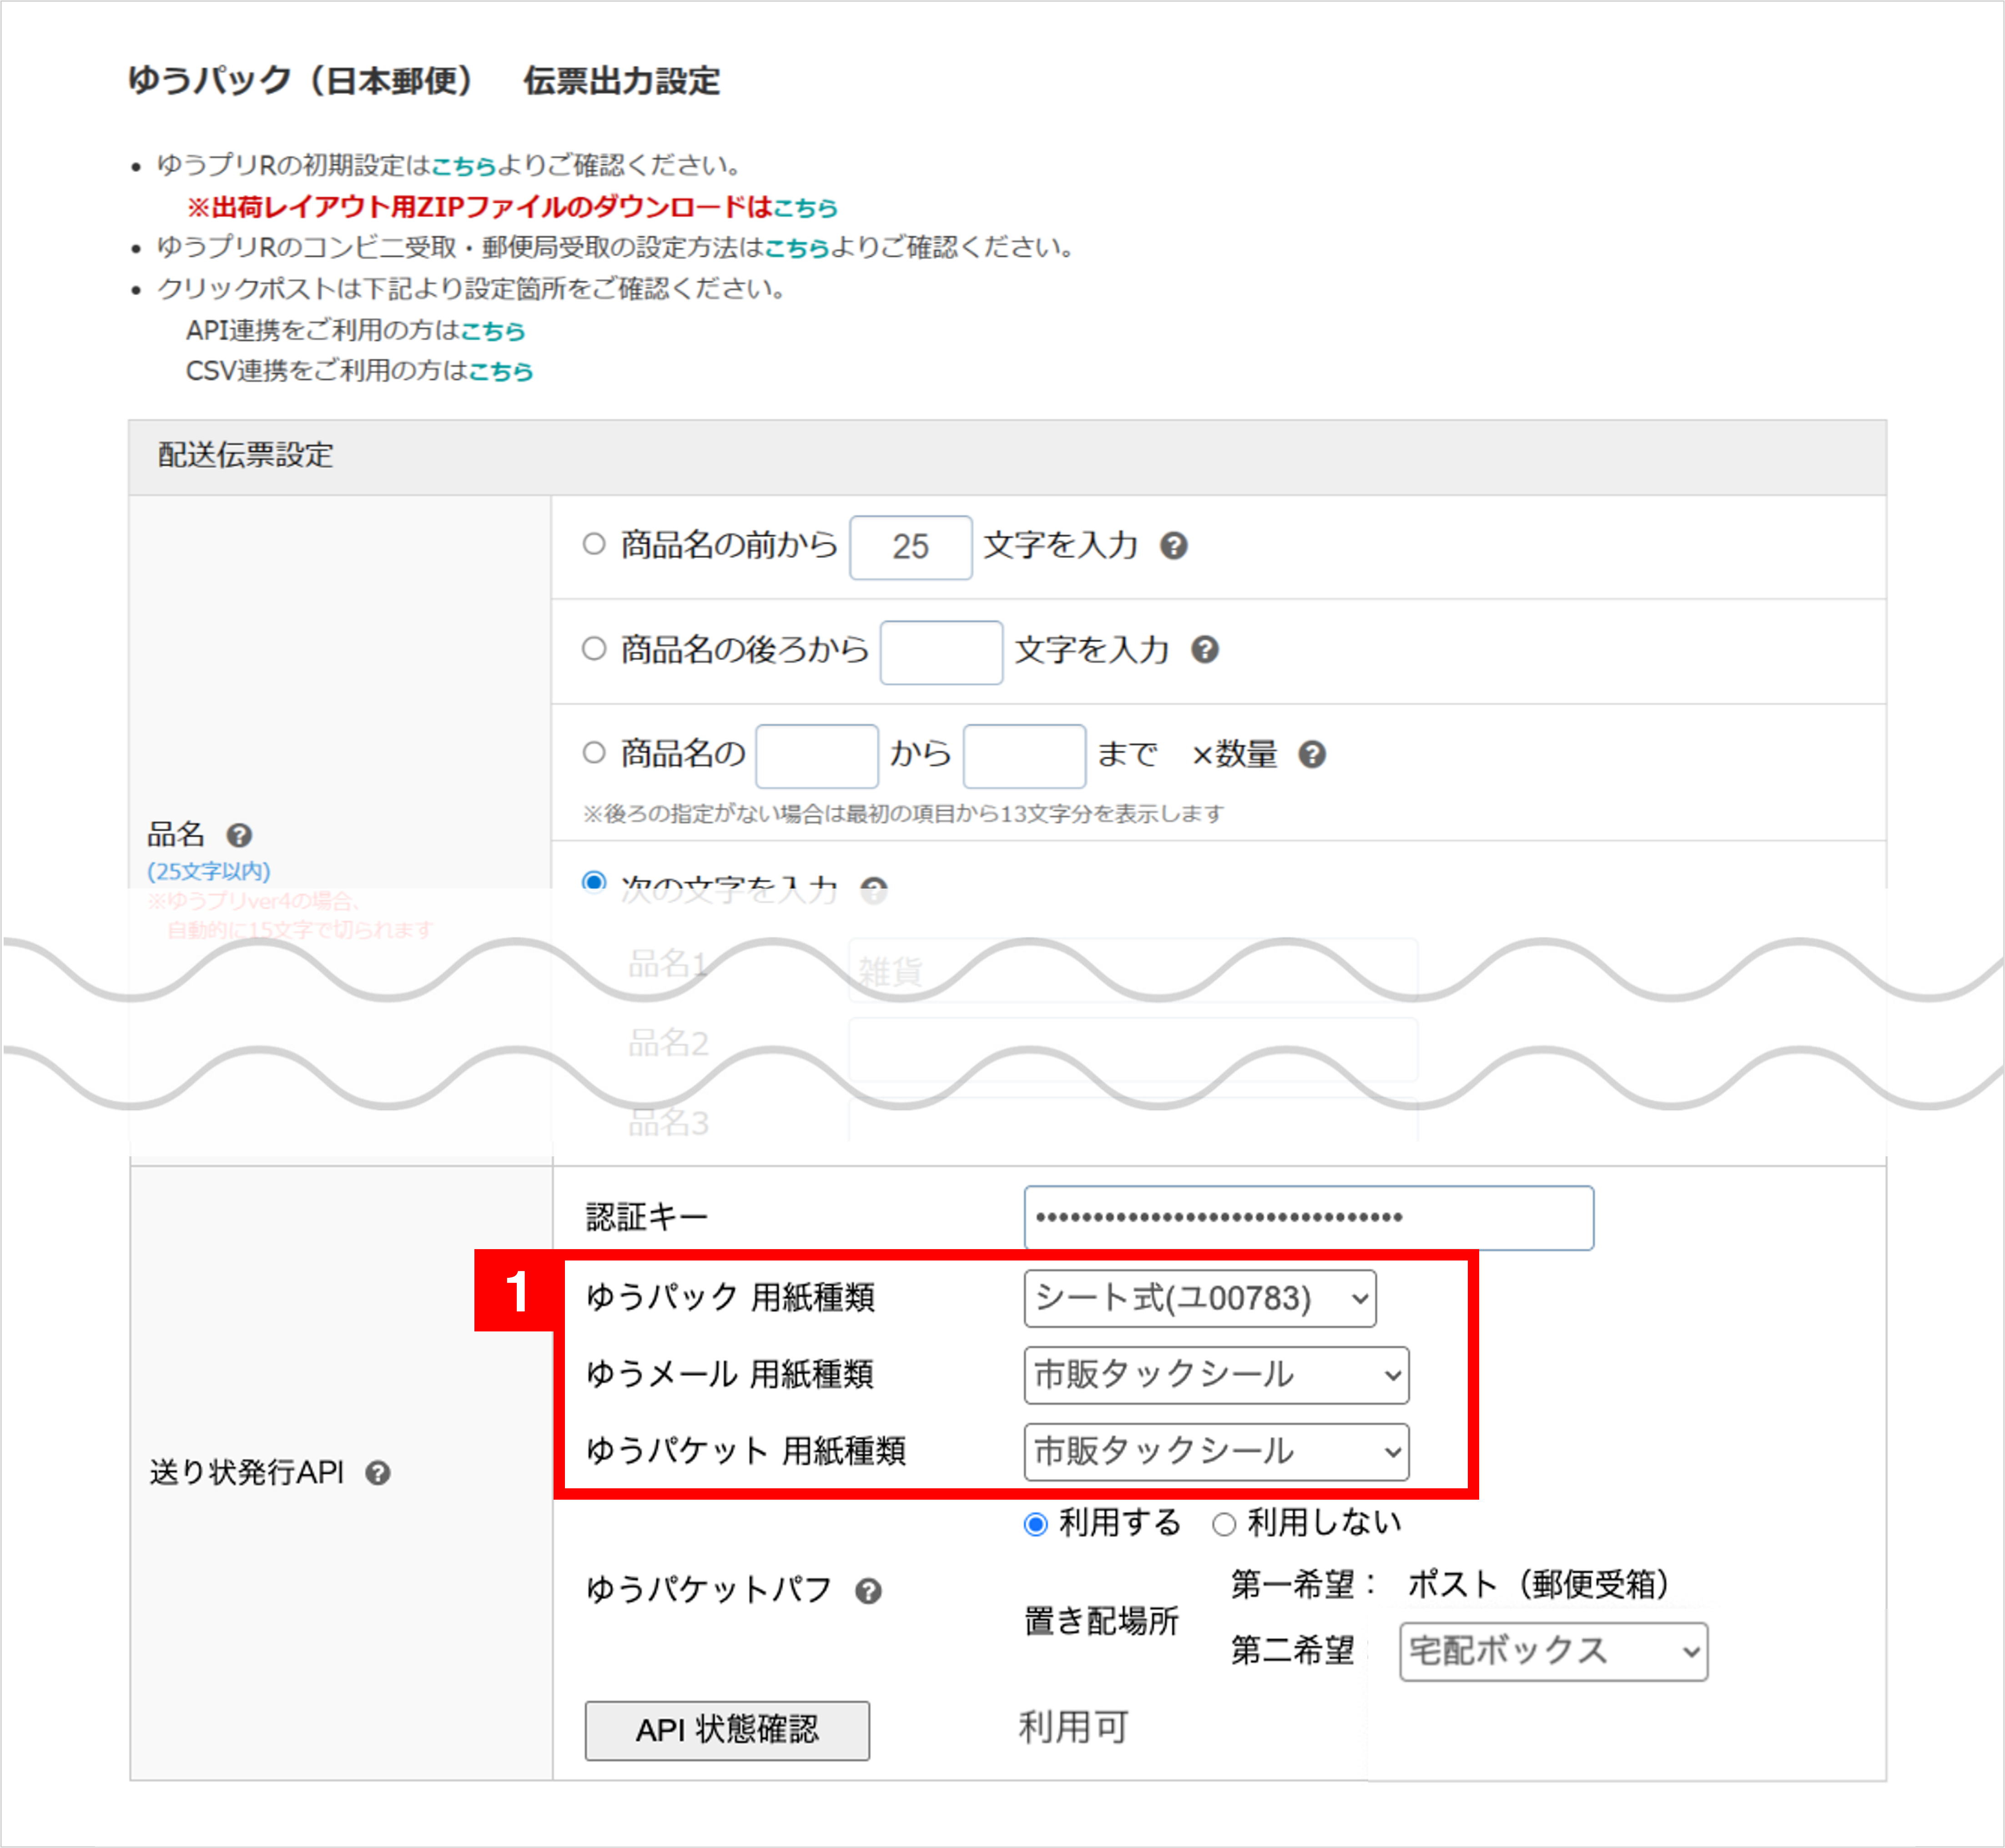
Task: Open ゆうパケット 用紙種類 dropdown
Action: [x=1216, y=1452]
